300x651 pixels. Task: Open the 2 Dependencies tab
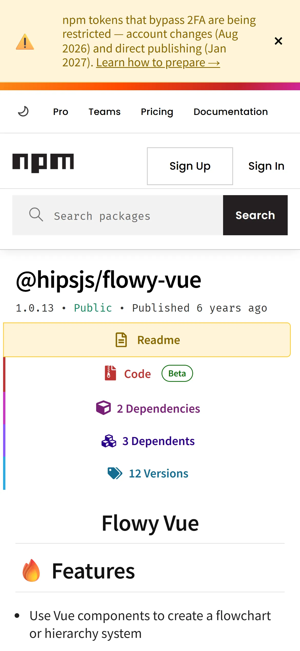pos(147,408)
